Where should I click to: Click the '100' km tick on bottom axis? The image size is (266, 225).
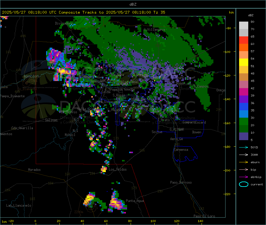point(153,221)
